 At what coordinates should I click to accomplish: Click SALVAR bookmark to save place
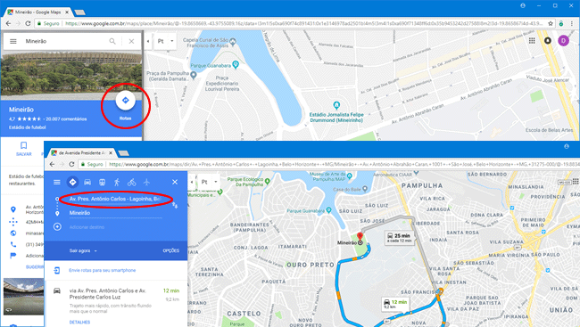pyautogui.click(x=24, y=149)
